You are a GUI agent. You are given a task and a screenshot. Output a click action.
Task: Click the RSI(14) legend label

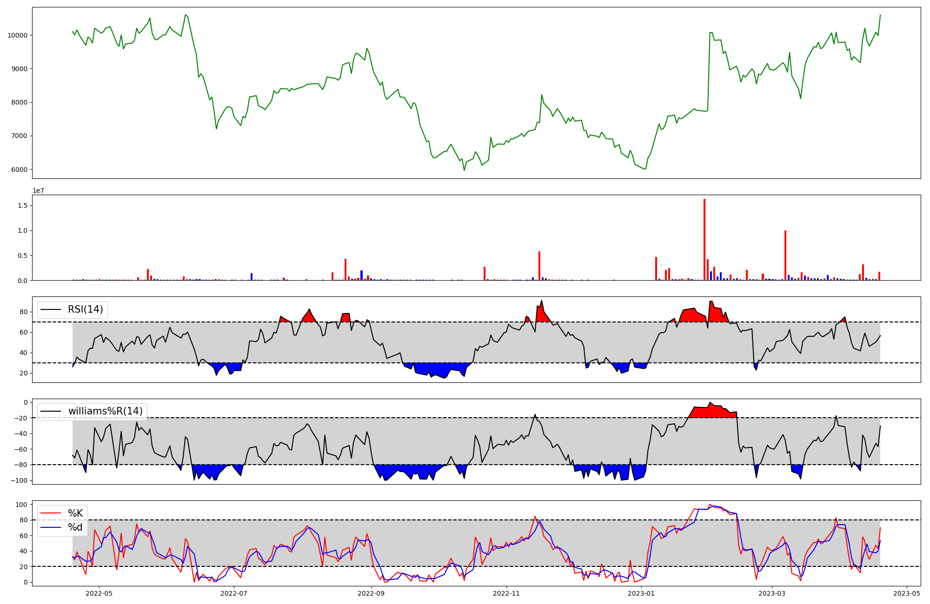click(86, 309)
